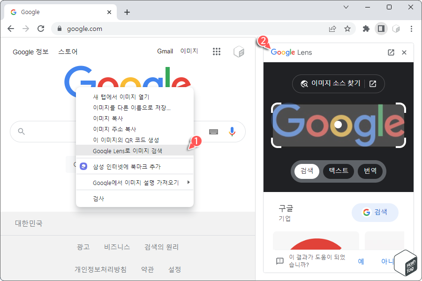
Task: Expand Google에서 이미지 설명 가져오기 submenu
Action: tap(135, 183)
